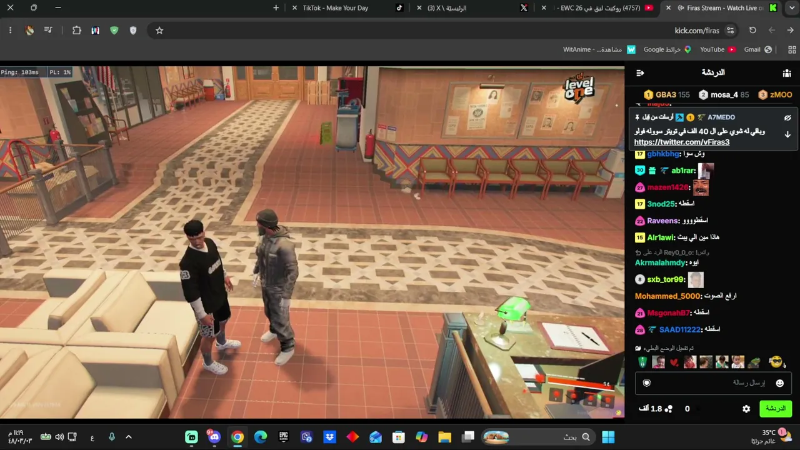
Task: Launch Microsoft Edge from the taskbar
Action: click(x=261, y=437)
